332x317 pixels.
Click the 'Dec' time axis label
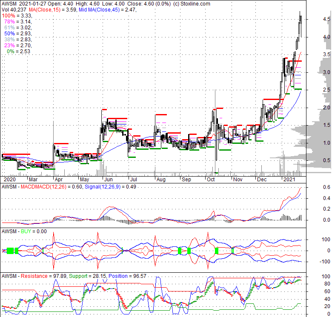(262, 180)
